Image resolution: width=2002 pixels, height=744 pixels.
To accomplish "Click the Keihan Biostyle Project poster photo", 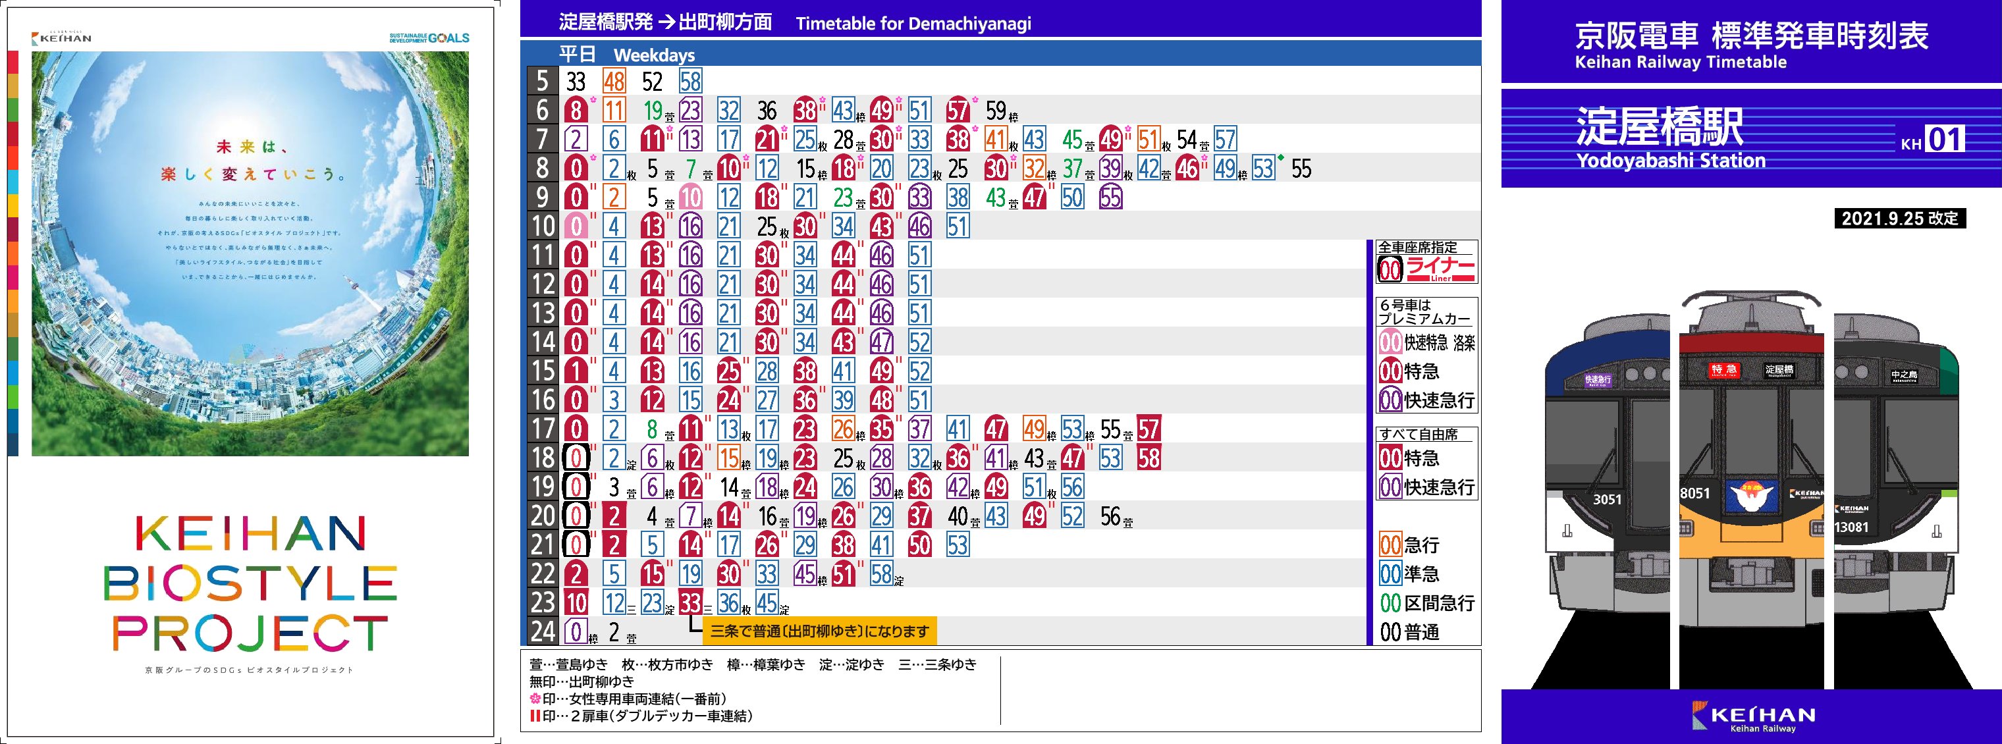I will [250, 253].
